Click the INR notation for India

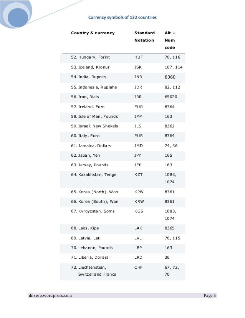138,77
